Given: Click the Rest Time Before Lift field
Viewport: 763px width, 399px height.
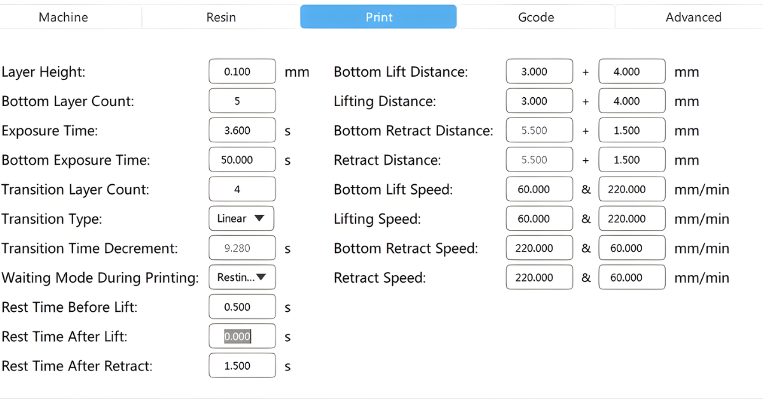Looking at the screenshot, I should 242,307.
